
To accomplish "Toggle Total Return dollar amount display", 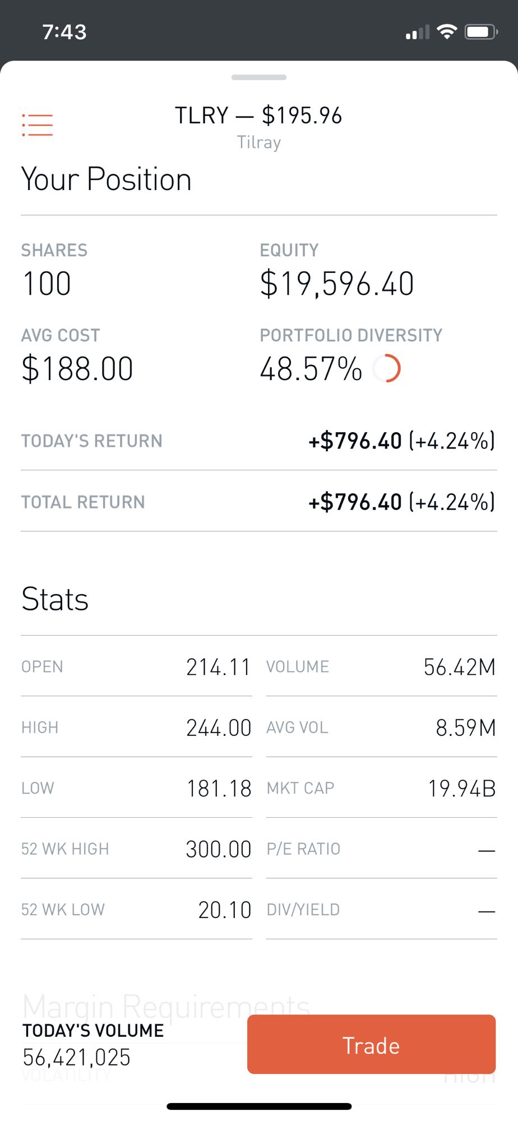I will (401, 502).
